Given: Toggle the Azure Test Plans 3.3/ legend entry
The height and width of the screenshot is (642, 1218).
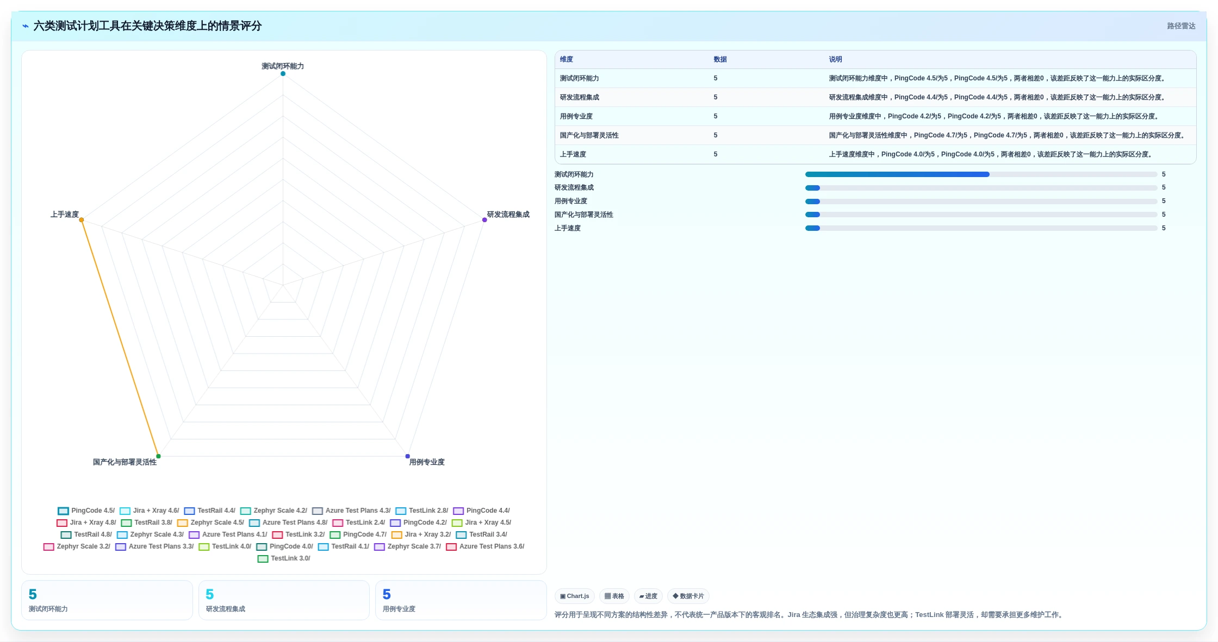Looking at the screenshot, I should coord(154,546).
